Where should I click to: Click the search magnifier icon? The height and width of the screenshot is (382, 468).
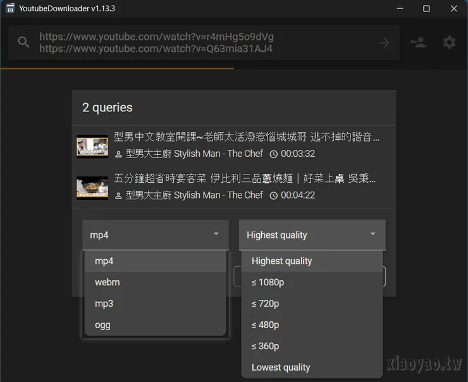23,42
